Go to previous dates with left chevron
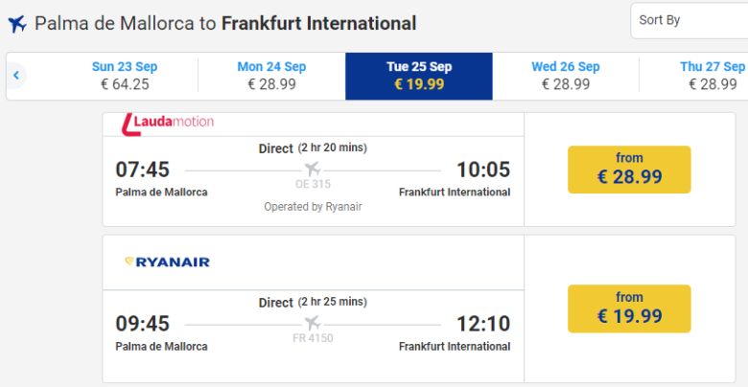Image resolution: width=748 pixels, height=387 pixels. (x=16, y=76)
